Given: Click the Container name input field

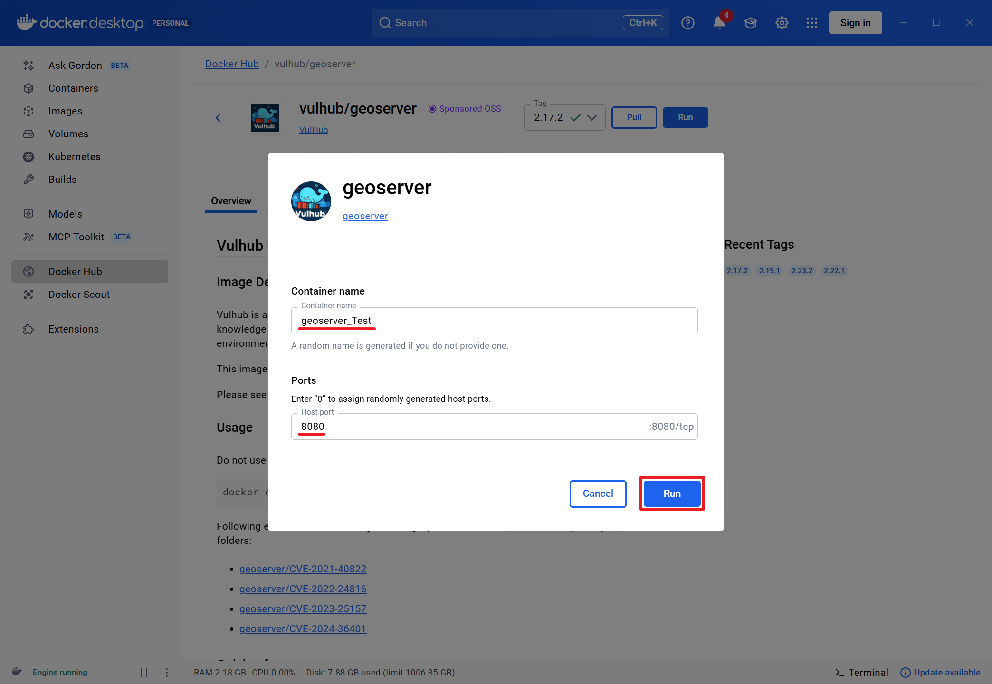Looking at the screenshot, I should (494, 321).
